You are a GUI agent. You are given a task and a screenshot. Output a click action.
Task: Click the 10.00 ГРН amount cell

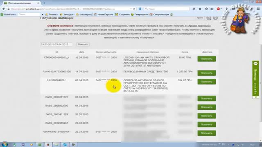tap(185, 58)
